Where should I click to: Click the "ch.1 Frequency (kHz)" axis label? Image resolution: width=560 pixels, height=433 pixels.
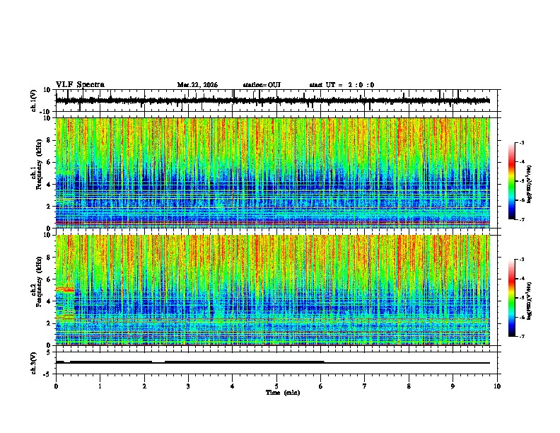coord(37,164)
